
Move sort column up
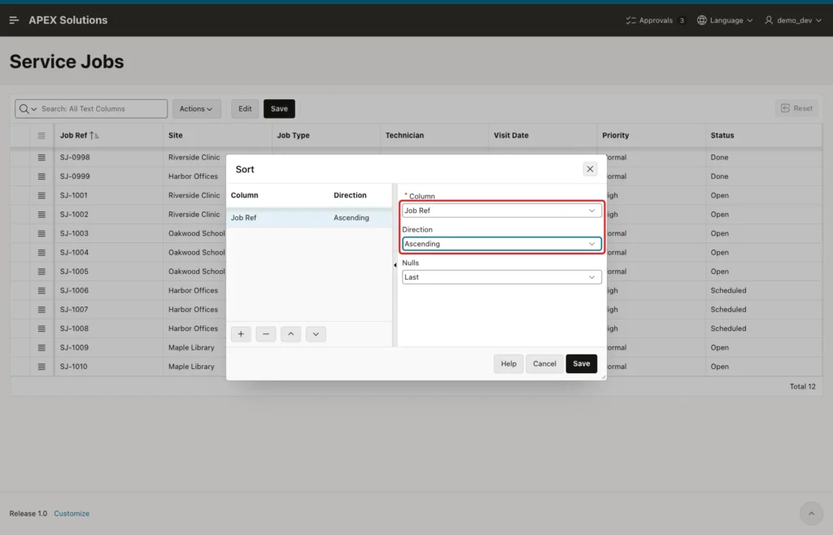290,334
